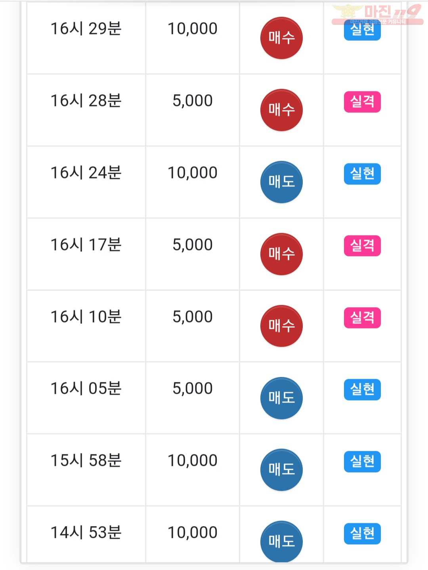Click the 16시 29분 time cell
428x570 pixels.
pyautogui.click(x=86, y=28)
